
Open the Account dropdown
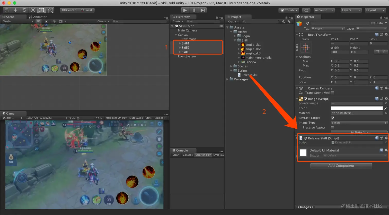pos(324,10)
